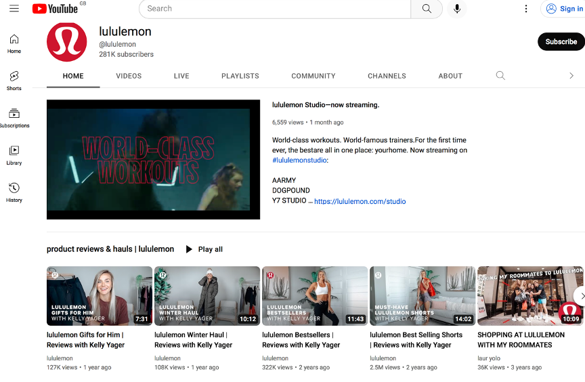Open Gifts for Him video thumbnail

tap(100, 296)
